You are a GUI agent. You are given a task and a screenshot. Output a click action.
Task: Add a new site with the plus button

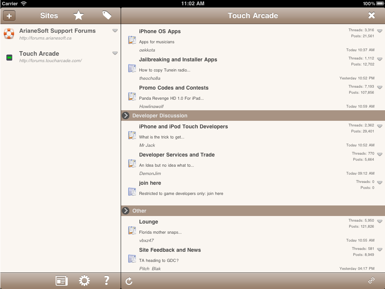[9, 16]
